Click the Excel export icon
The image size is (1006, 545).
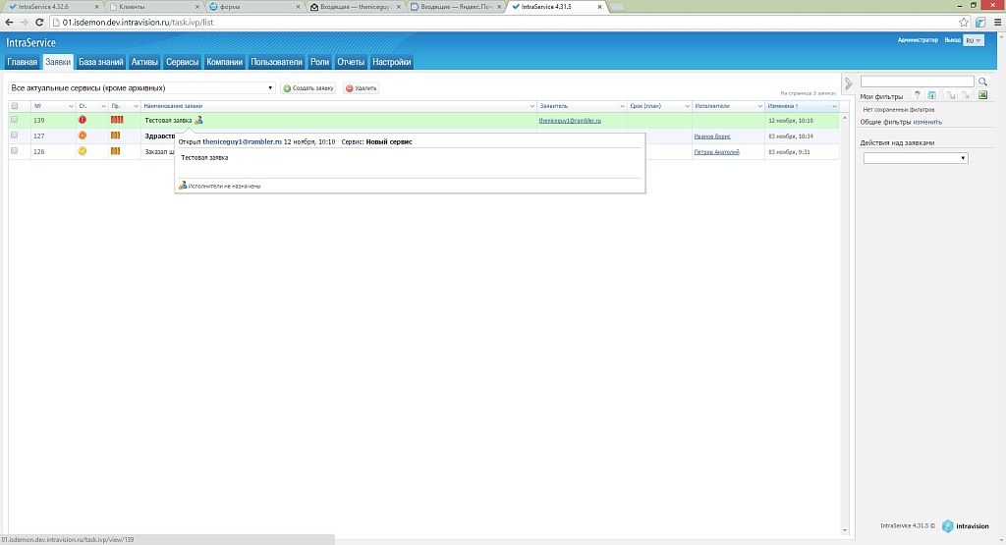point(982,95)
